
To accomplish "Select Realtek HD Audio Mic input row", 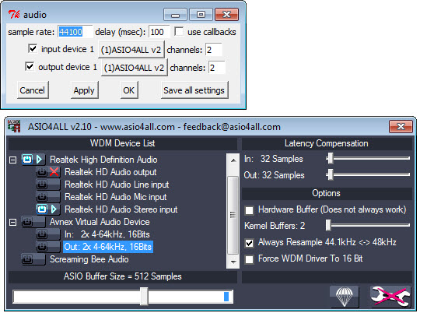I will [x=115, y=197].
